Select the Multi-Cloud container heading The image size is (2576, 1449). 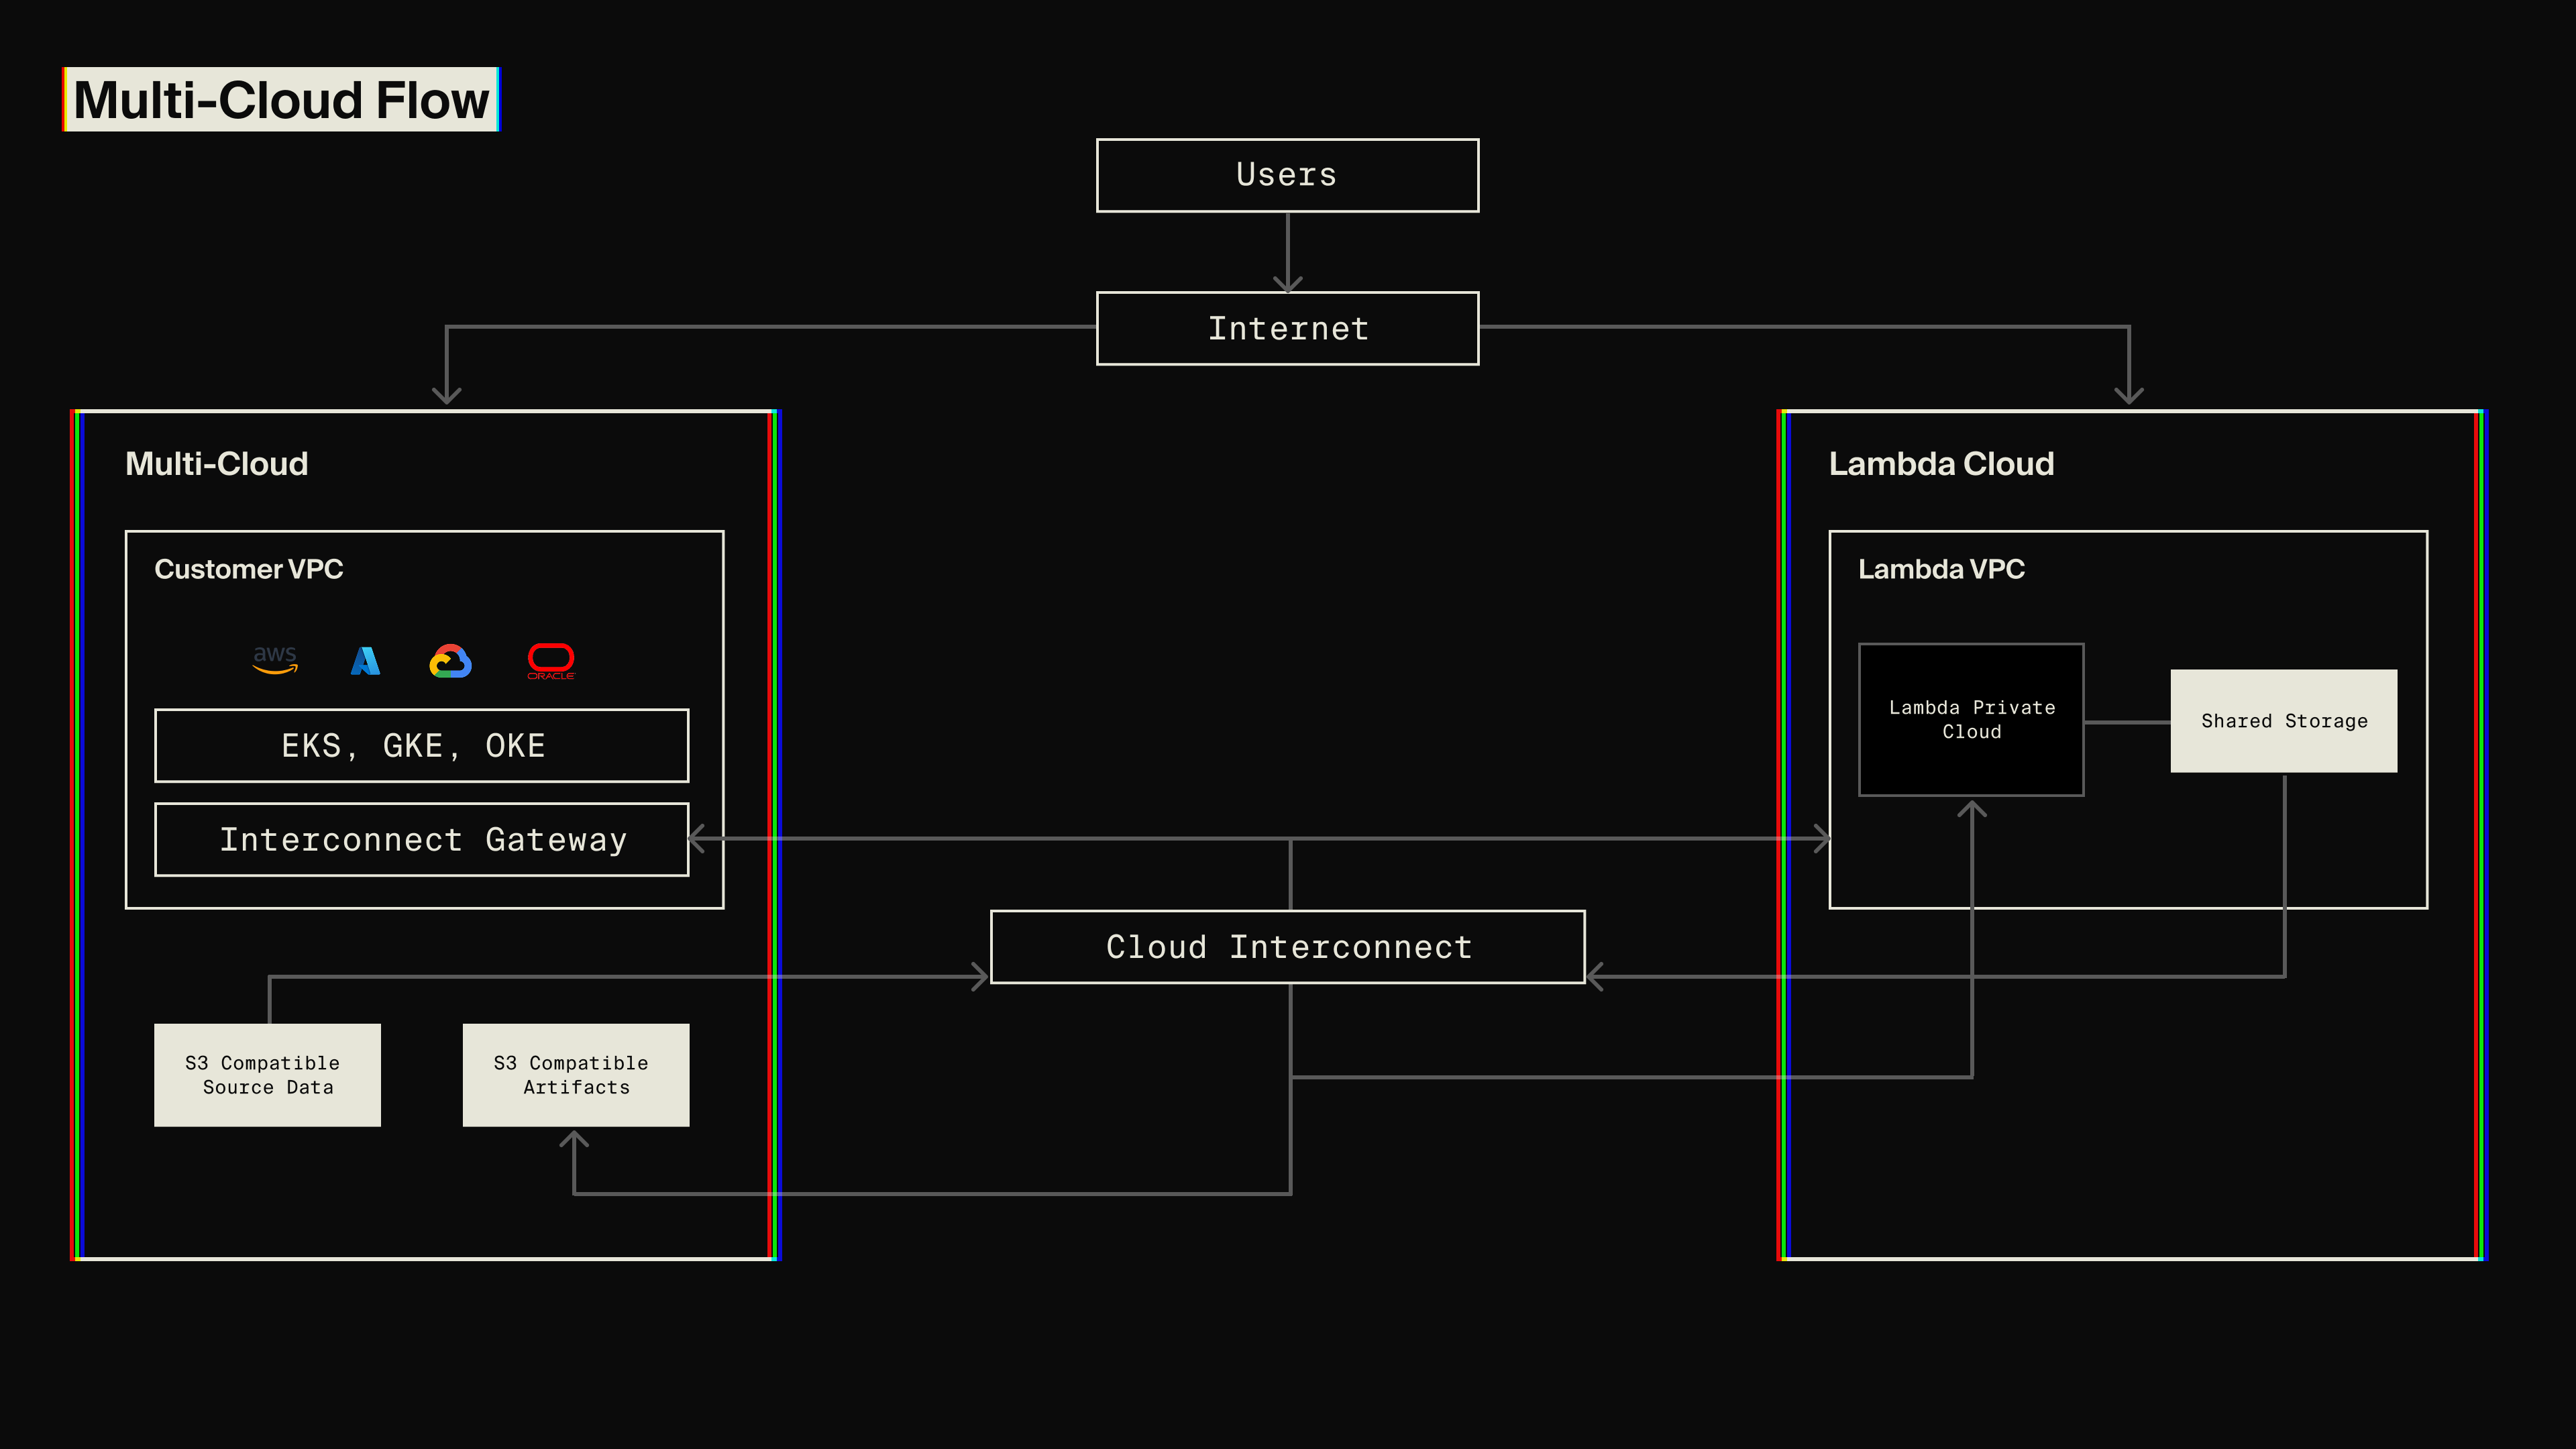(x=216, y=463)
